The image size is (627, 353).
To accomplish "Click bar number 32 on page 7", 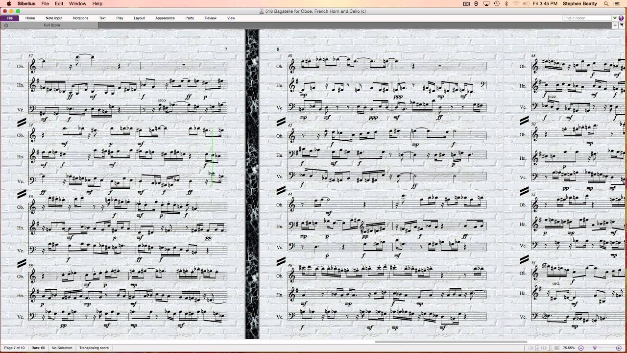I will pyautogui.click(x=31, y=56).
